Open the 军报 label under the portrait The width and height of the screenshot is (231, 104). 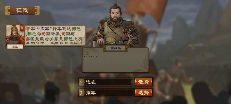(15, 47)
